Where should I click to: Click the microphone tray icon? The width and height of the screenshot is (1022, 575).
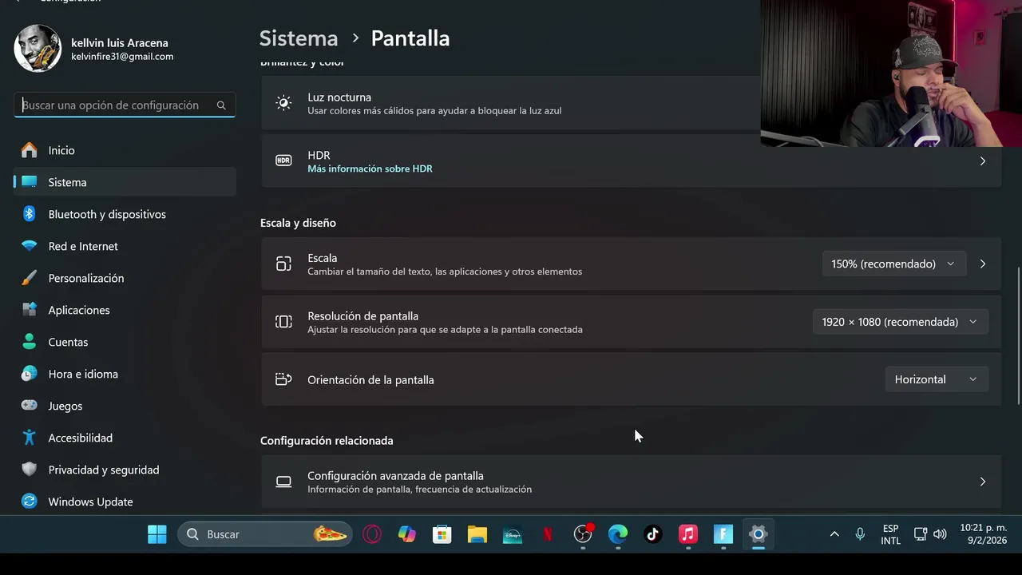860,534
